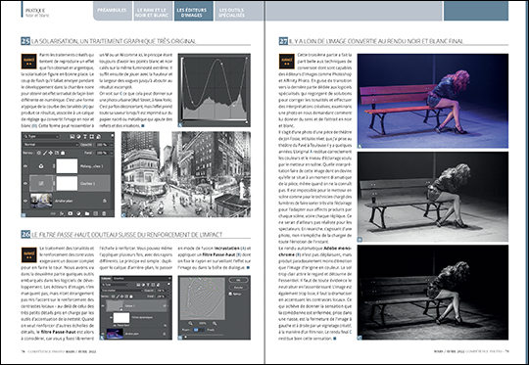Click OK button in Passe-haut dialog

click(x=238, y=280)
